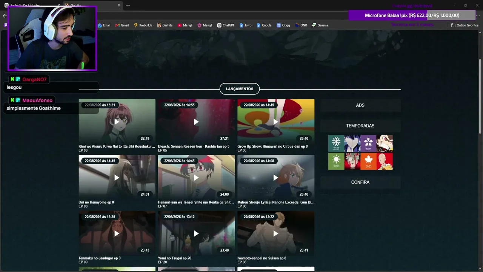Click the CONFIRA sidebar header
Screen dimensions: 483x272
(x=360, y=182)
